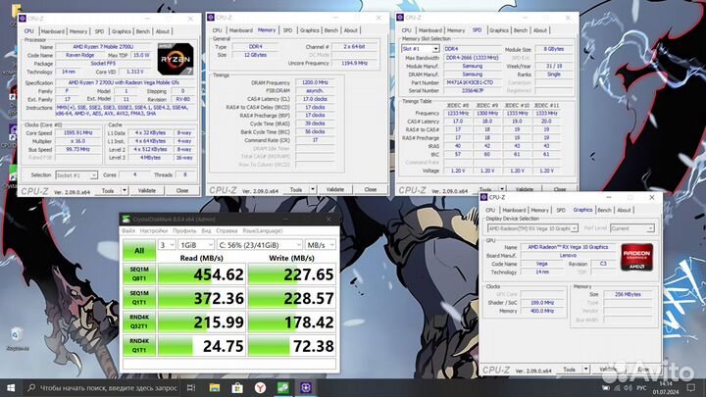Image resolution: width=706 pixels, height=397 pixels.
Task: Open Профиль menu in CrystalDiskMark
Action: coord(184,230)
